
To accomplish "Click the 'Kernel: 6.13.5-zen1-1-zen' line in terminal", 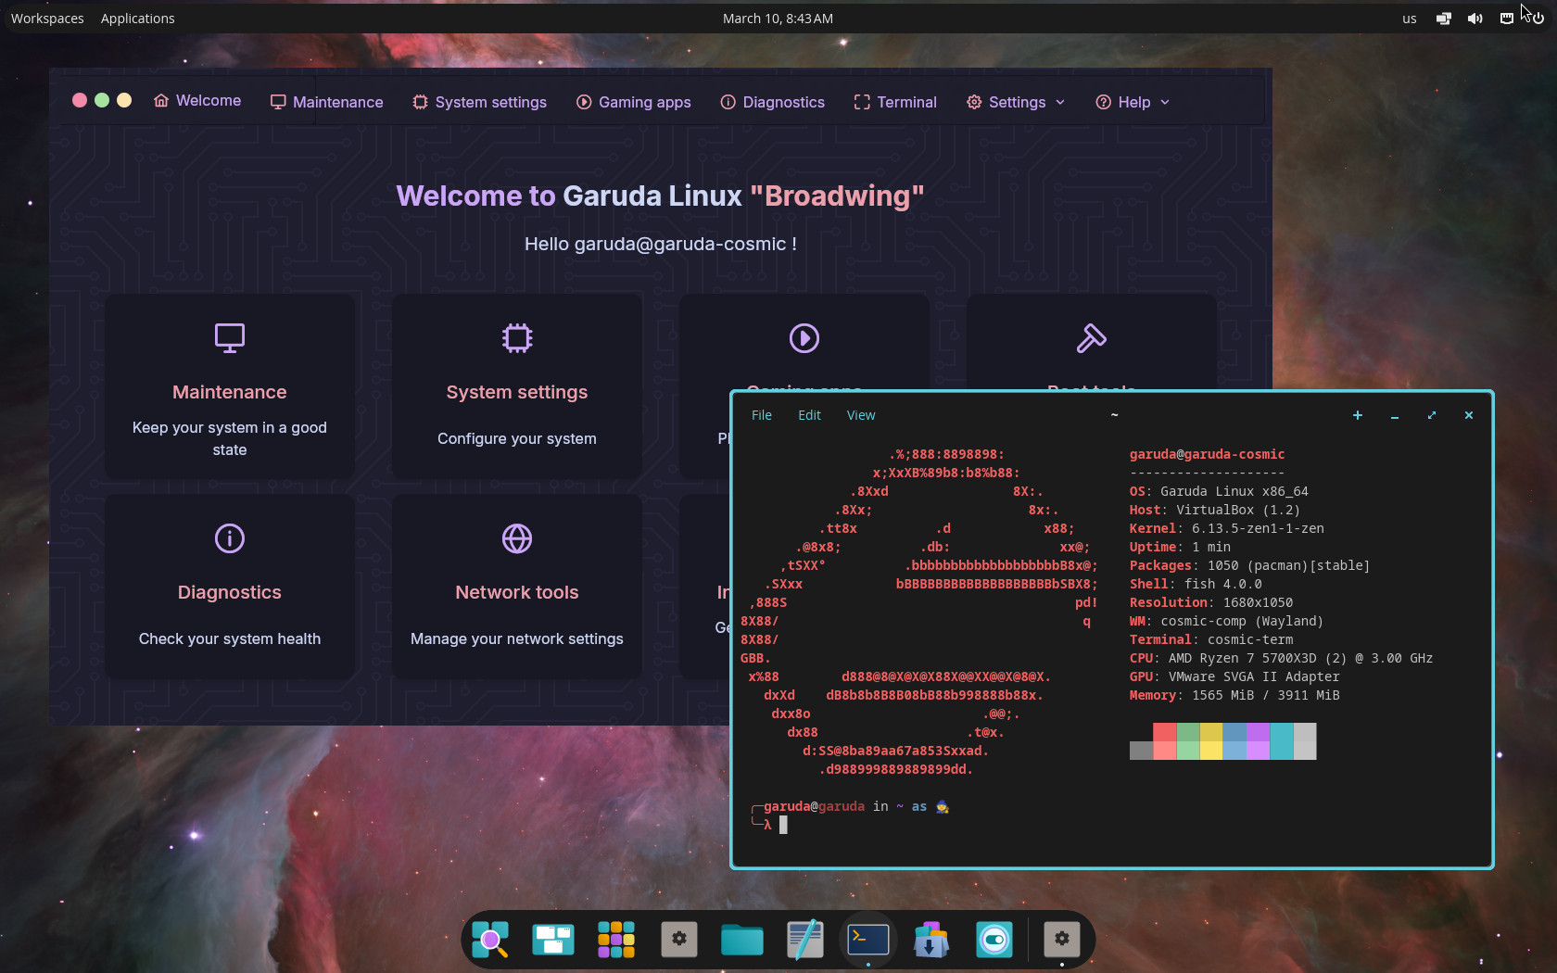I will tap(1226, 528).
